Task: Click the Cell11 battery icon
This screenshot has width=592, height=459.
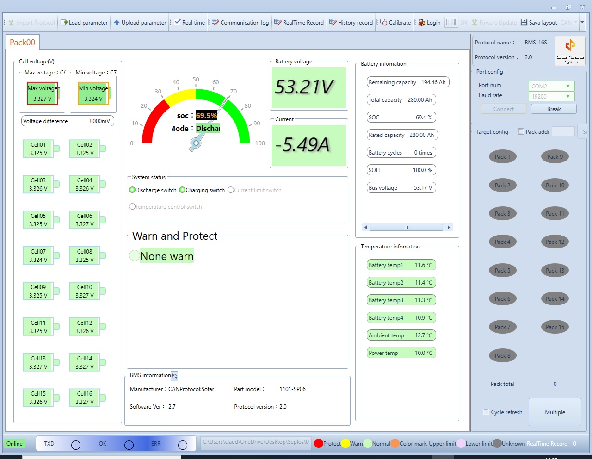Action: pos(41,327)
